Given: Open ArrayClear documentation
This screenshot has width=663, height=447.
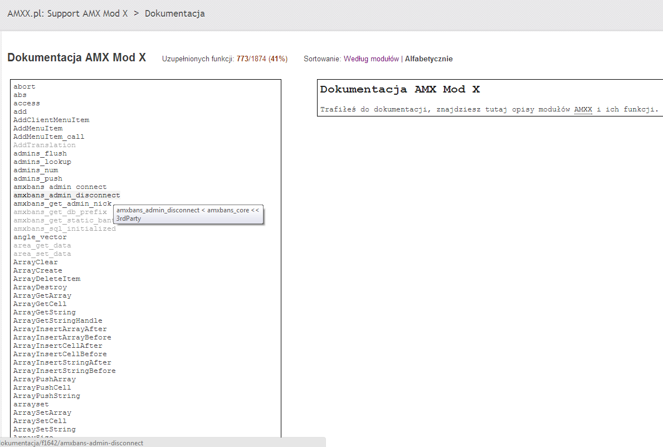Looking at the screenshot, I should pyautogui.click(x=36, y=262).
